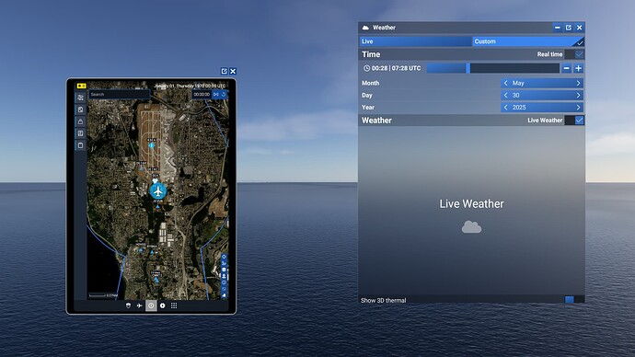Click the large blue aircraft marker on map
Image resolution: width=635 pixels, height=357 pixels.
(x=158, y=190)
